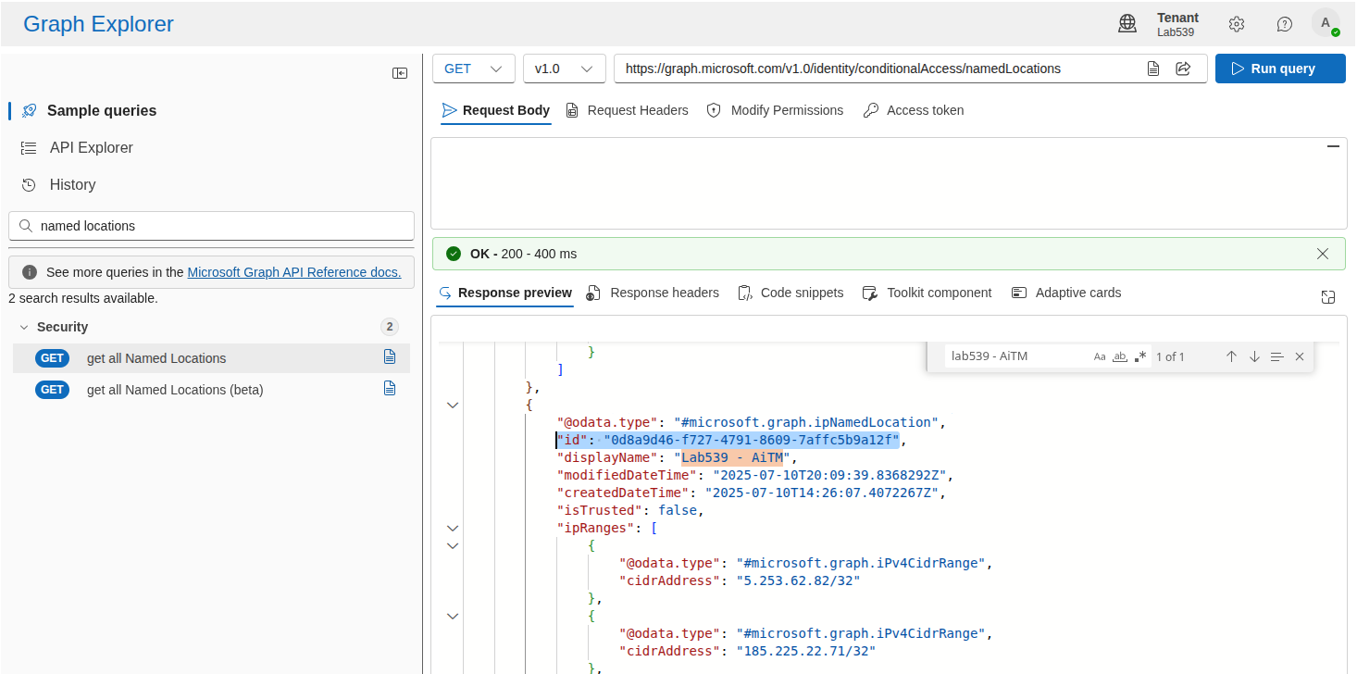Expand the response preview to full screen
This screenshot has height=674, width=1357.
[1328, 296]
